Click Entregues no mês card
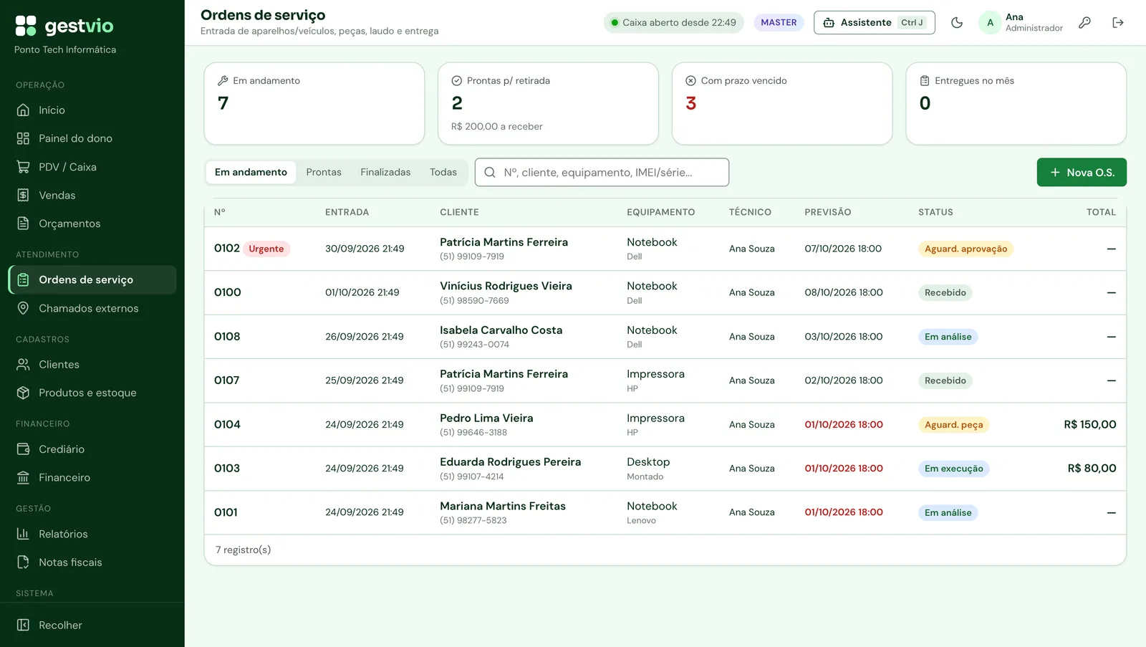This screenshot has height=647, width=1146. point(1016,103)
